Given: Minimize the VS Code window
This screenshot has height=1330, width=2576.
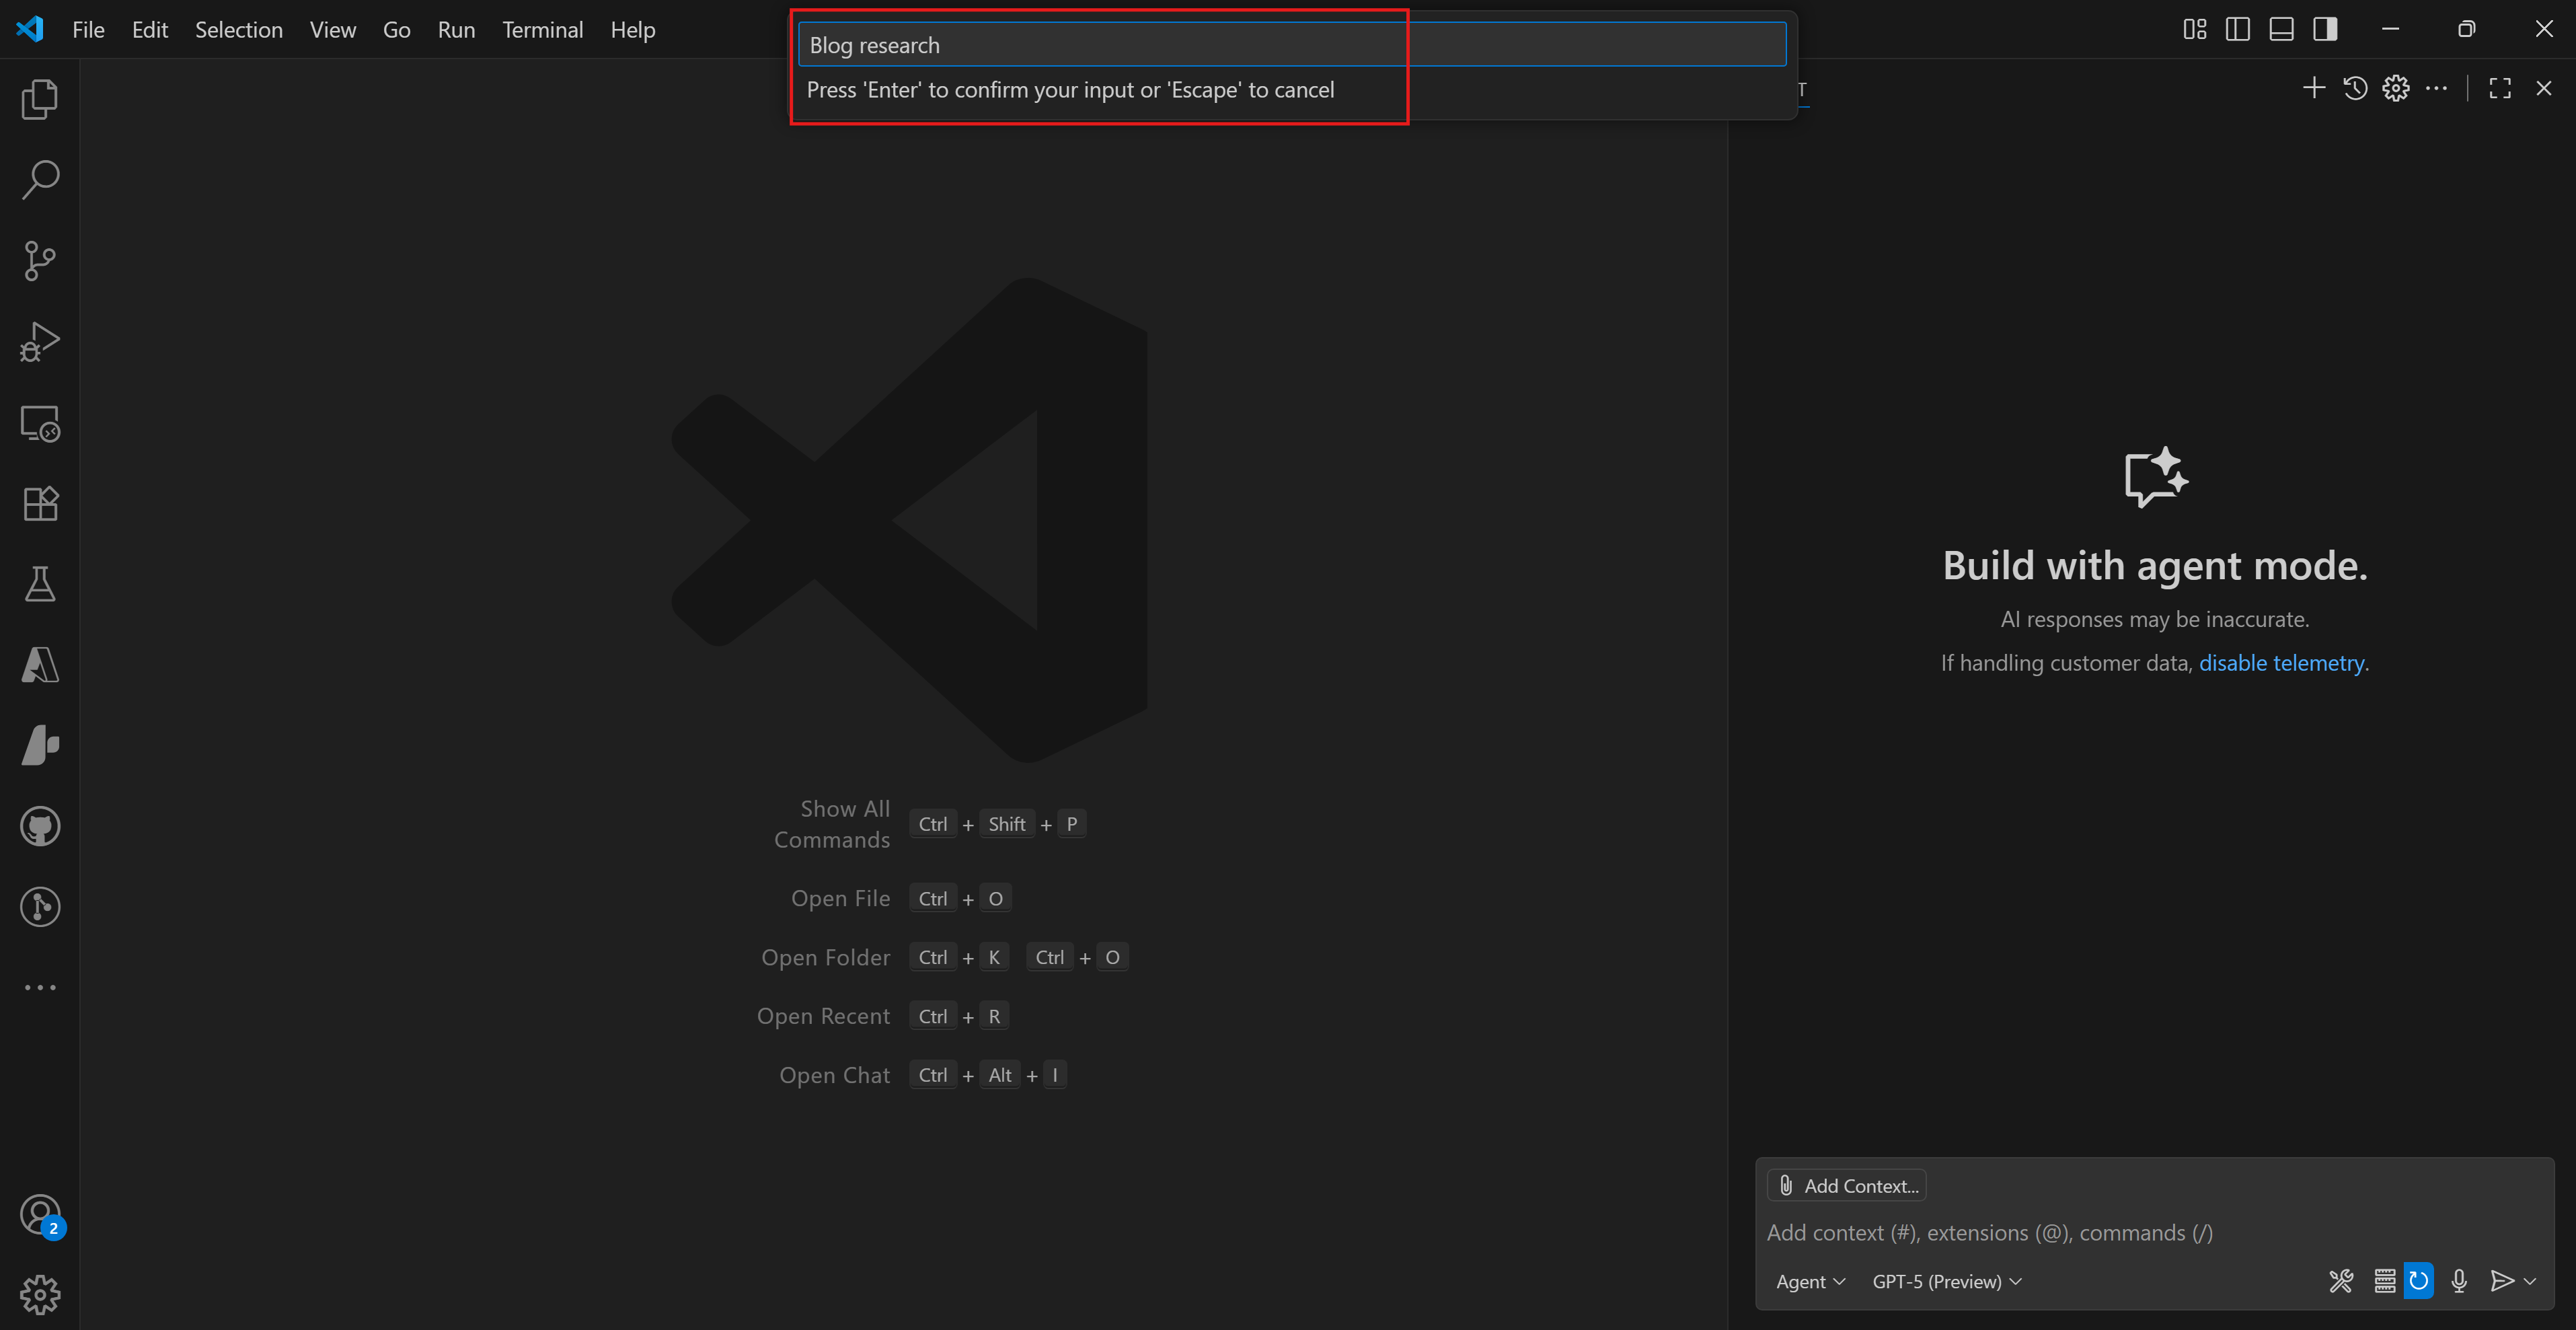Looking at the screenshot, I should tap(2390, 29).
